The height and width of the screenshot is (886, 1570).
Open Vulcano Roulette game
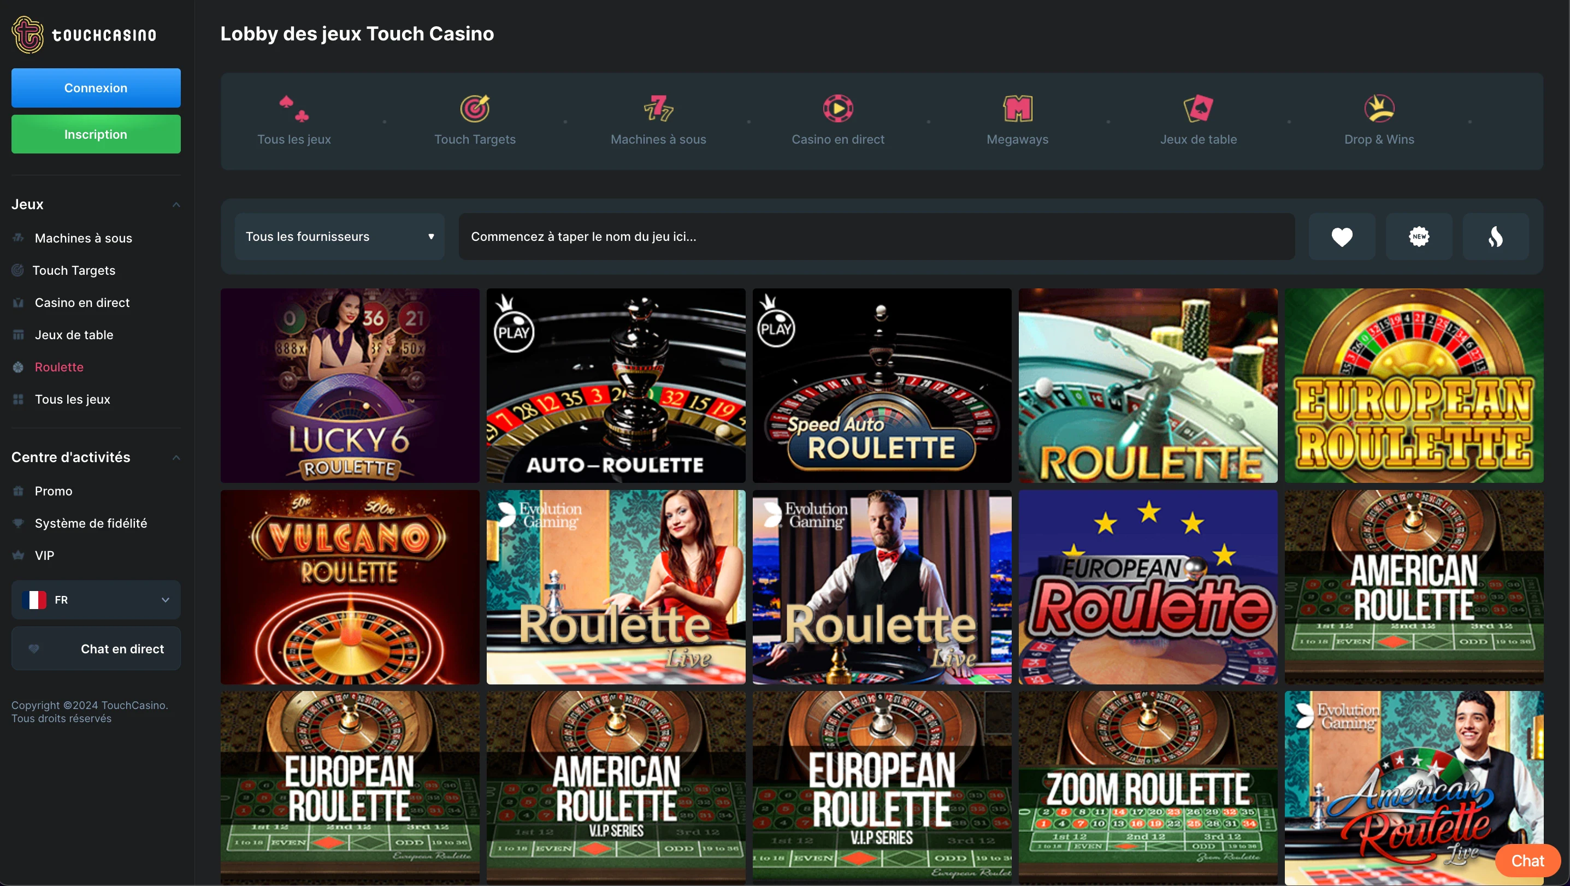click(x=350, y=587)
